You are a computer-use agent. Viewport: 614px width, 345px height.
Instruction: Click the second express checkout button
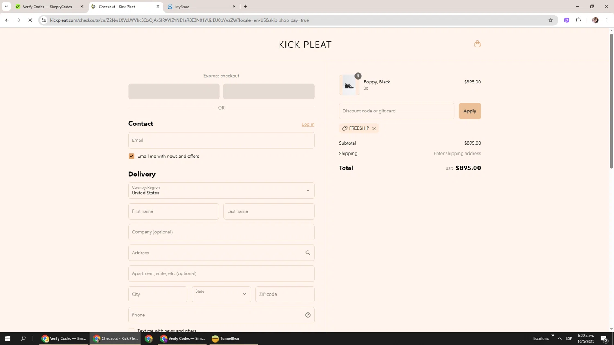click(269, 91)
